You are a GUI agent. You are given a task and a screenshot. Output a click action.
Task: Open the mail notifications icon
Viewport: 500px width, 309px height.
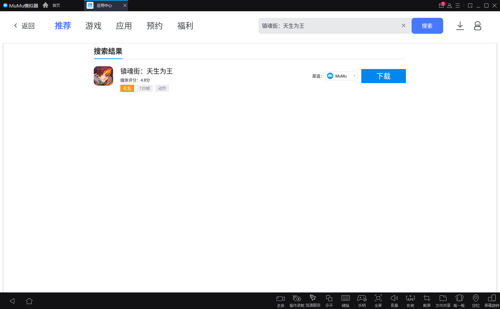(x=441, y=5)
